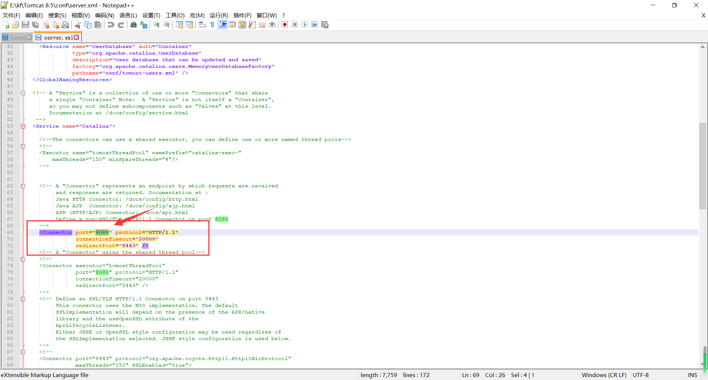This screenshot has height=380, width=708.
Task: Close the server.xml tab
Action: point(76,37)
